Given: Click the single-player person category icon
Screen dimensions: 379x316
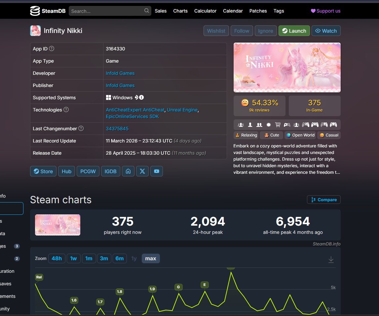Looking at the screenshot, I should 250,125.
